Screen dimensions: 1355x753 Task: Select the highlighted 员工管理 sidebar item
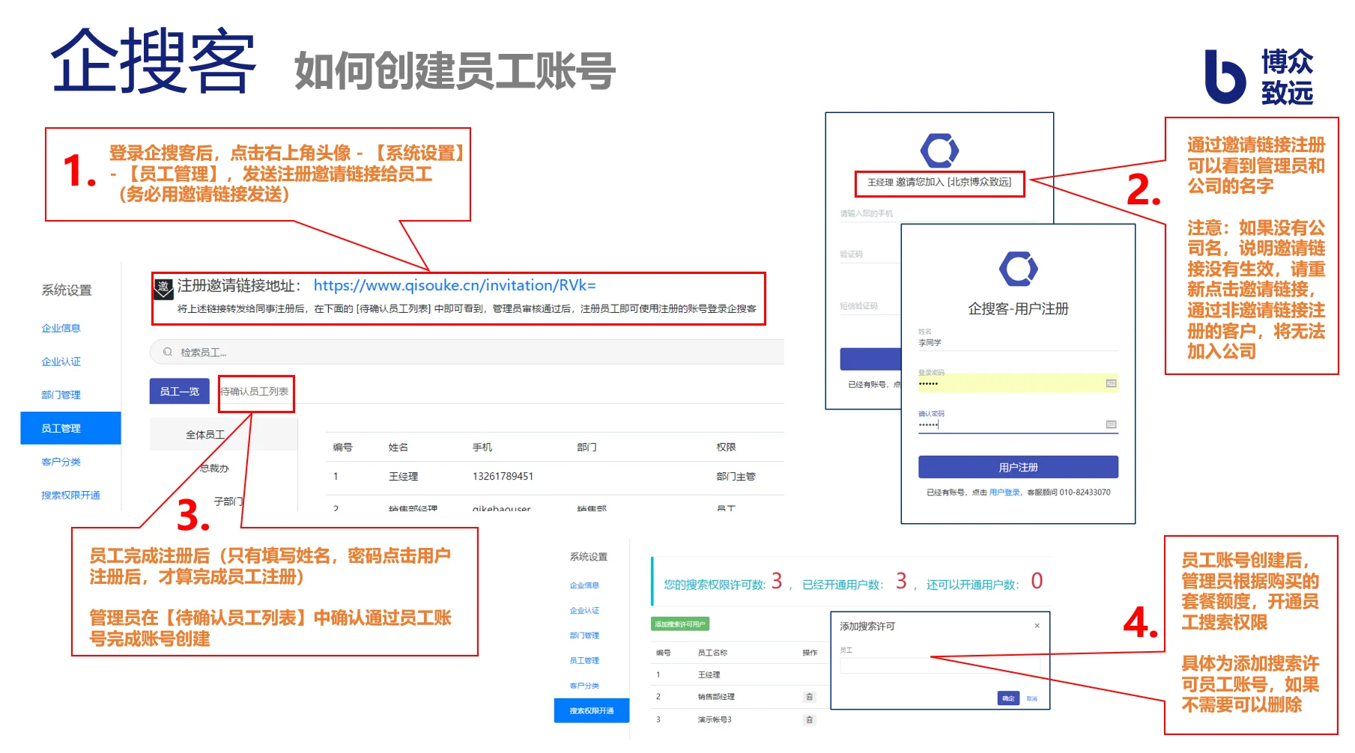70,428
